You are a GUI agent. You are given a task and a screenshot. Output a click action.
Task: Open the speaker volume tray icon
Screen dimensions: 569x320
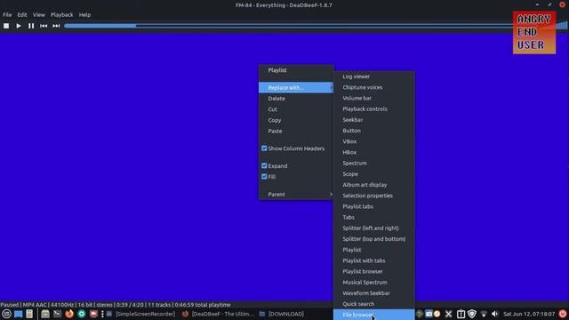[494, 314]
